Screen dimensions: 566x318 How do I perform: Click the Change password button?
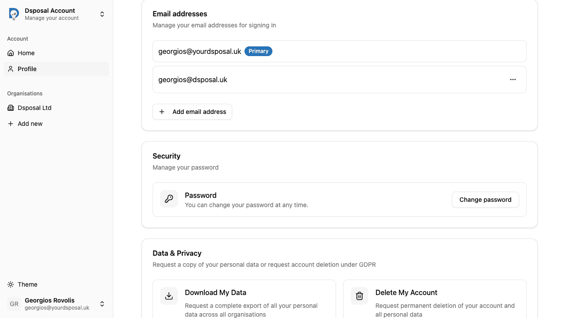coord(485,200)
